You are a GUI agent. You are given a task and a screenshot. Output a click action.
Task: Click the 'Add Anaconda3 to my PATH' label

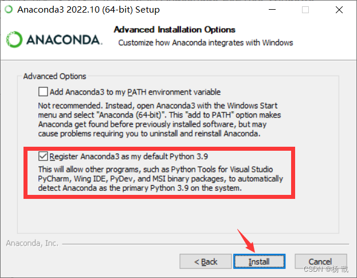(x=135, y=92)
